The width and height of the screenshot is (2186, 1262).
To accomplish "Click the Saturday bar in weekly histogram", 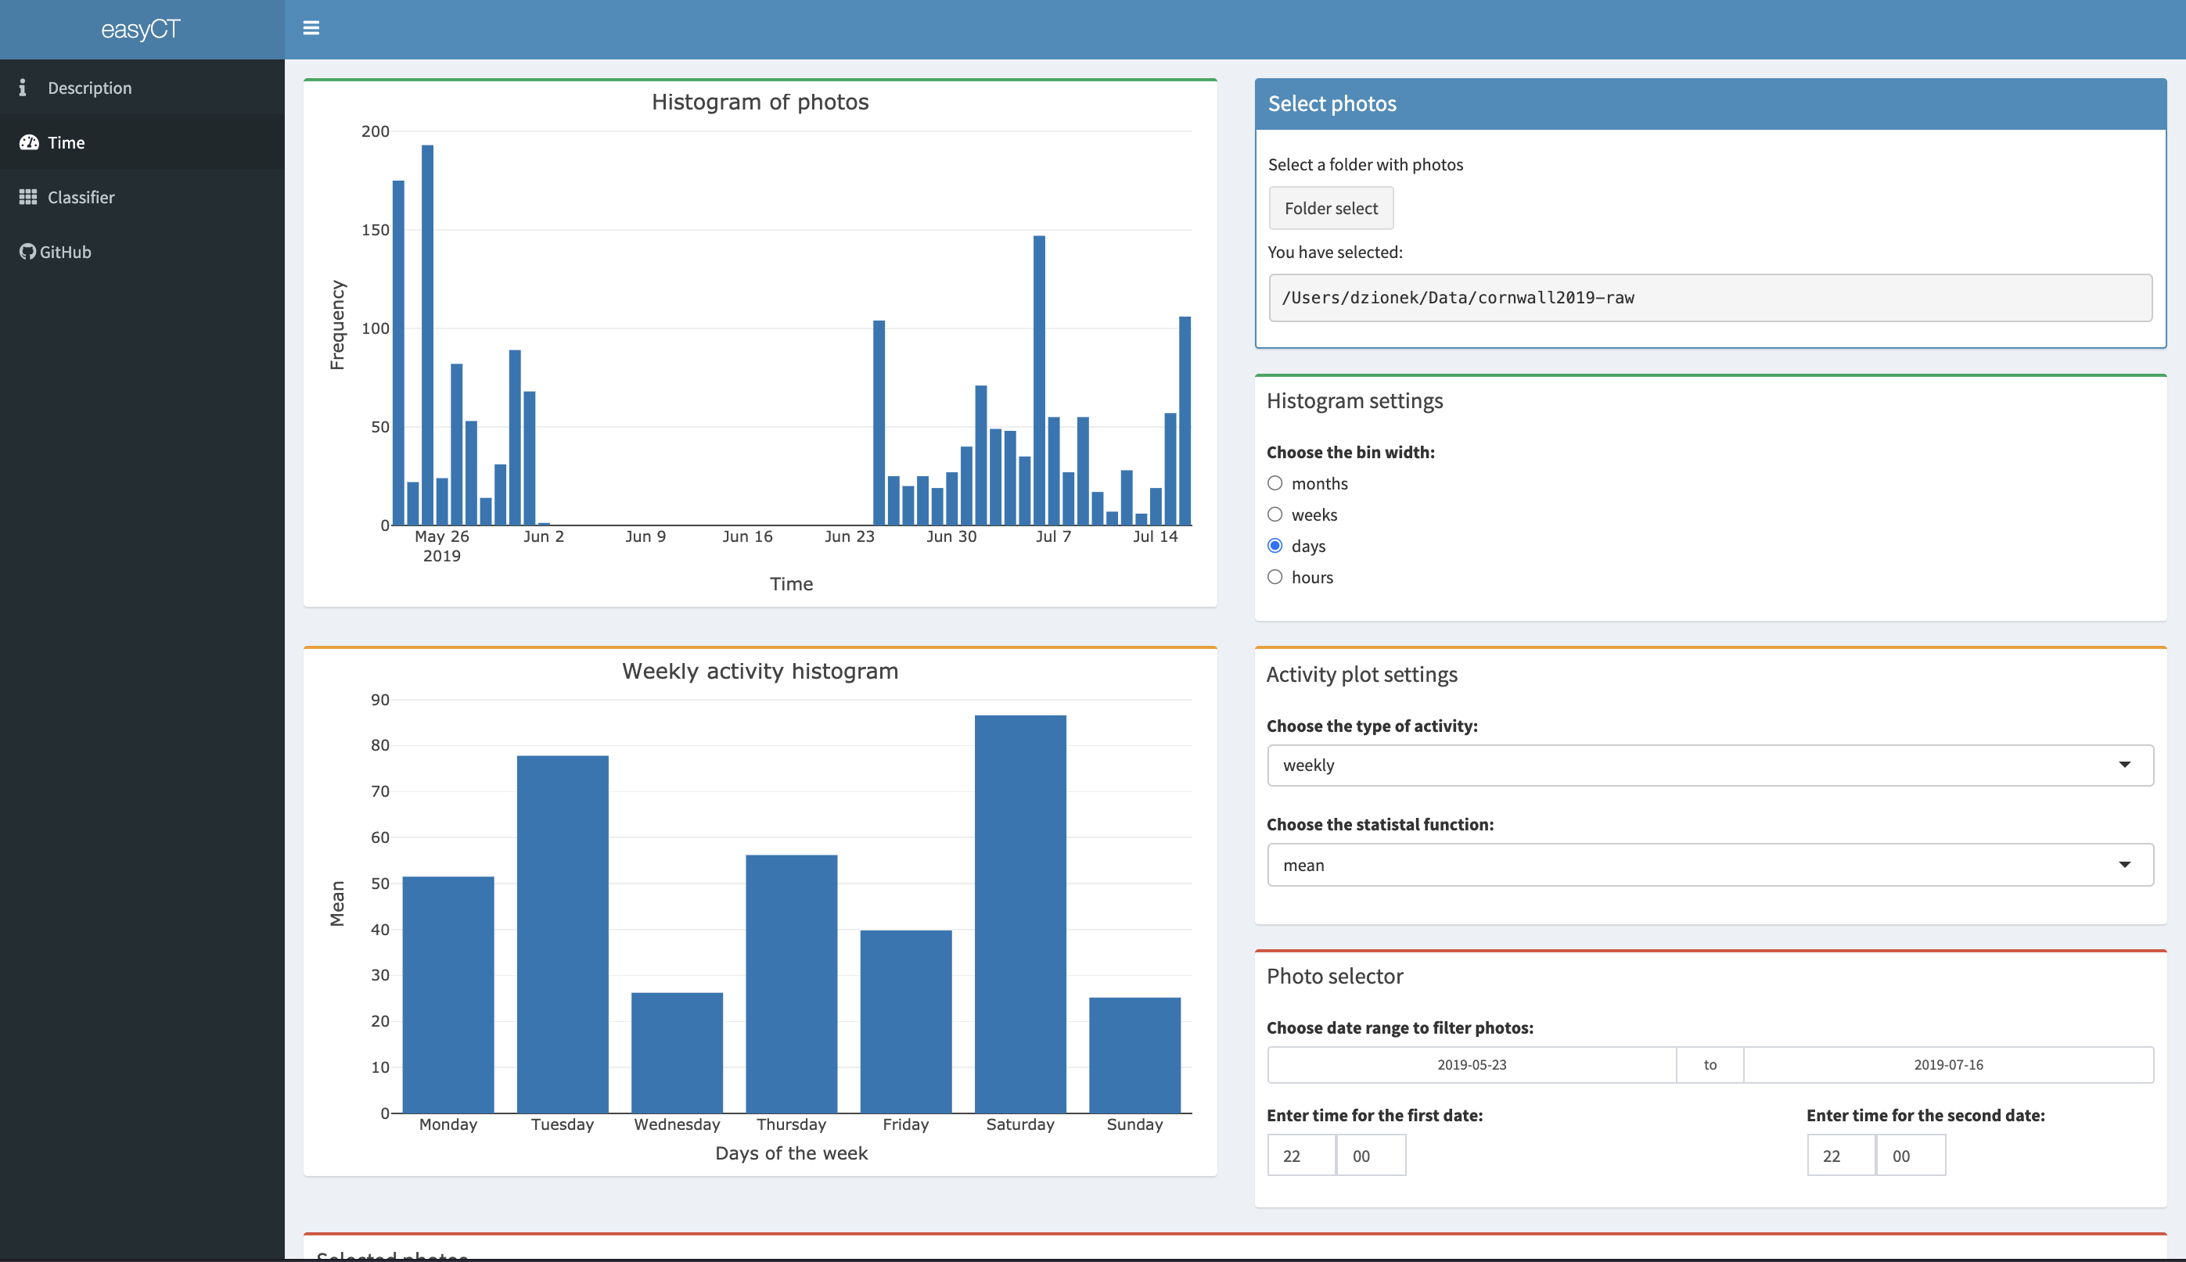I will 1019,912.
